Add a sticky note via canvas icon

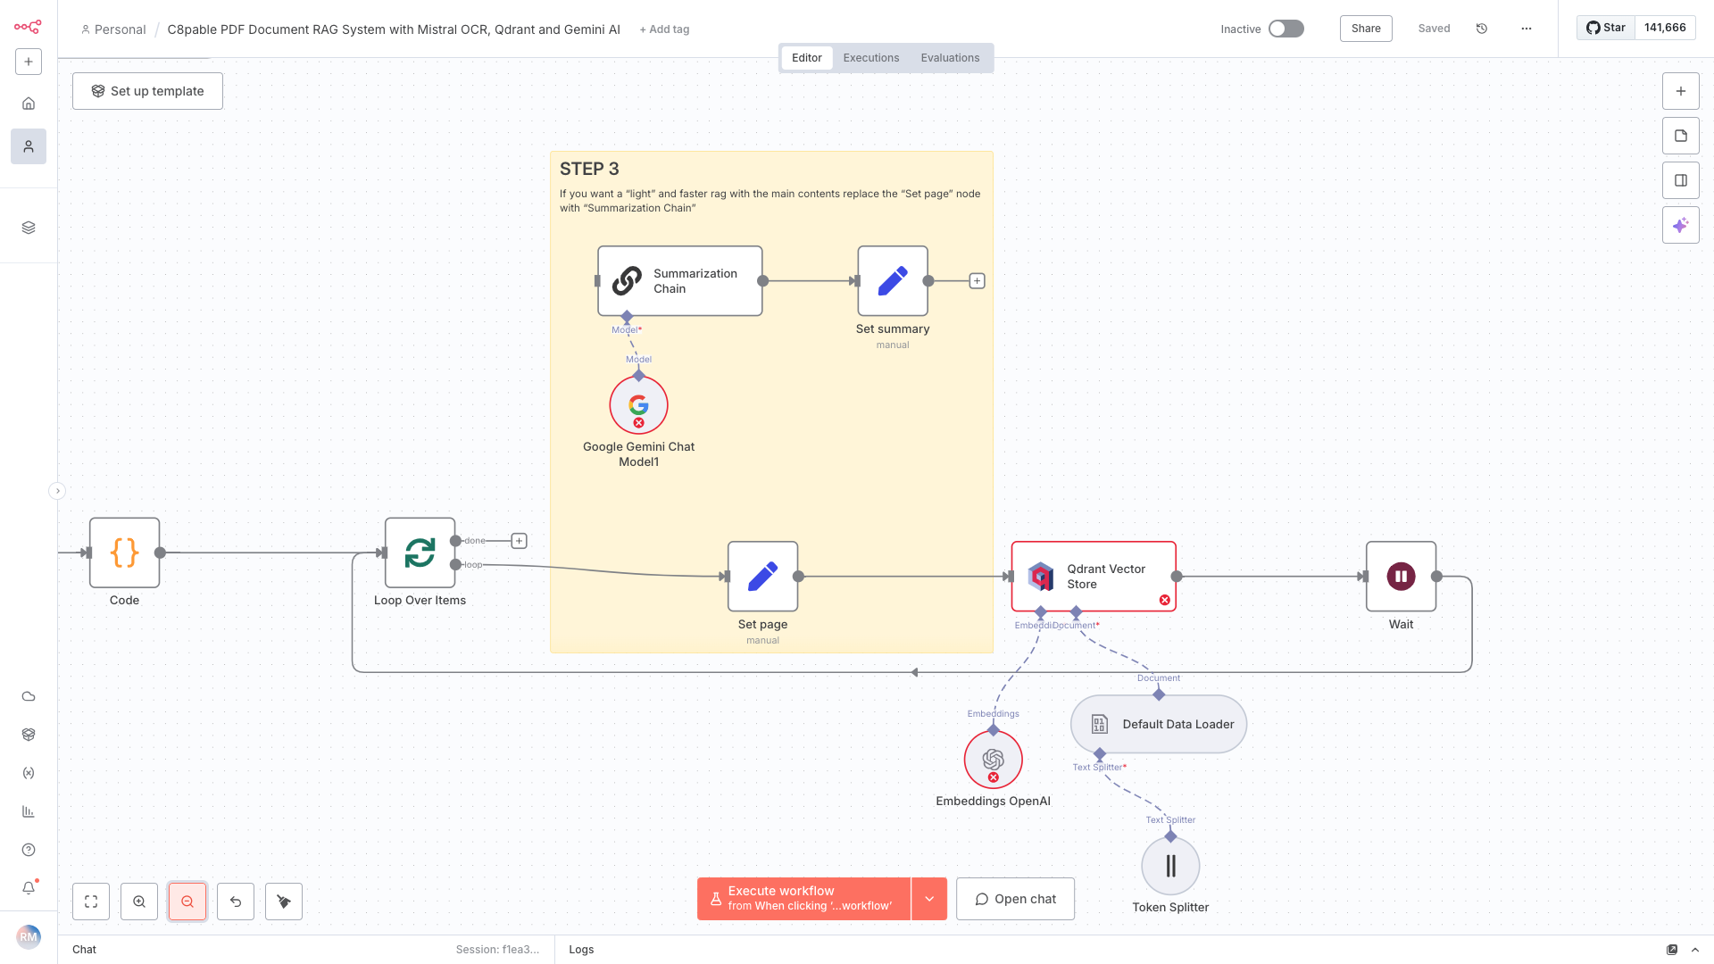coord(1681,136)
